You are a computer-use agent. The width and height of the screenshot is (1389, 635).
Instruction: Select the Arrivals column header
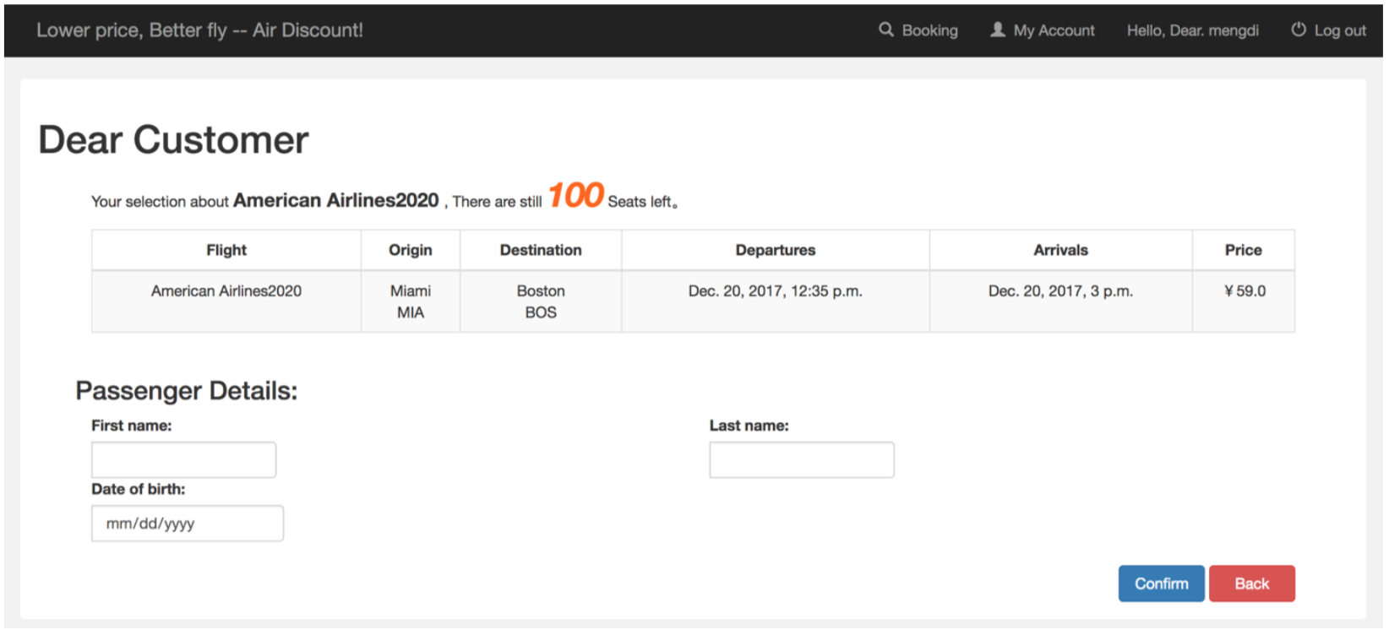click(1061, 250)
